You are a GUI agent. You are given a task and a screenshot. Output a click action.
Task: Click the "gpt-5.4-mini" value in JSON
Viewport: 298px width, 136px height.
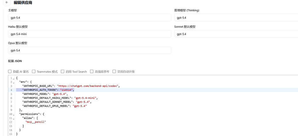[86, 98]
